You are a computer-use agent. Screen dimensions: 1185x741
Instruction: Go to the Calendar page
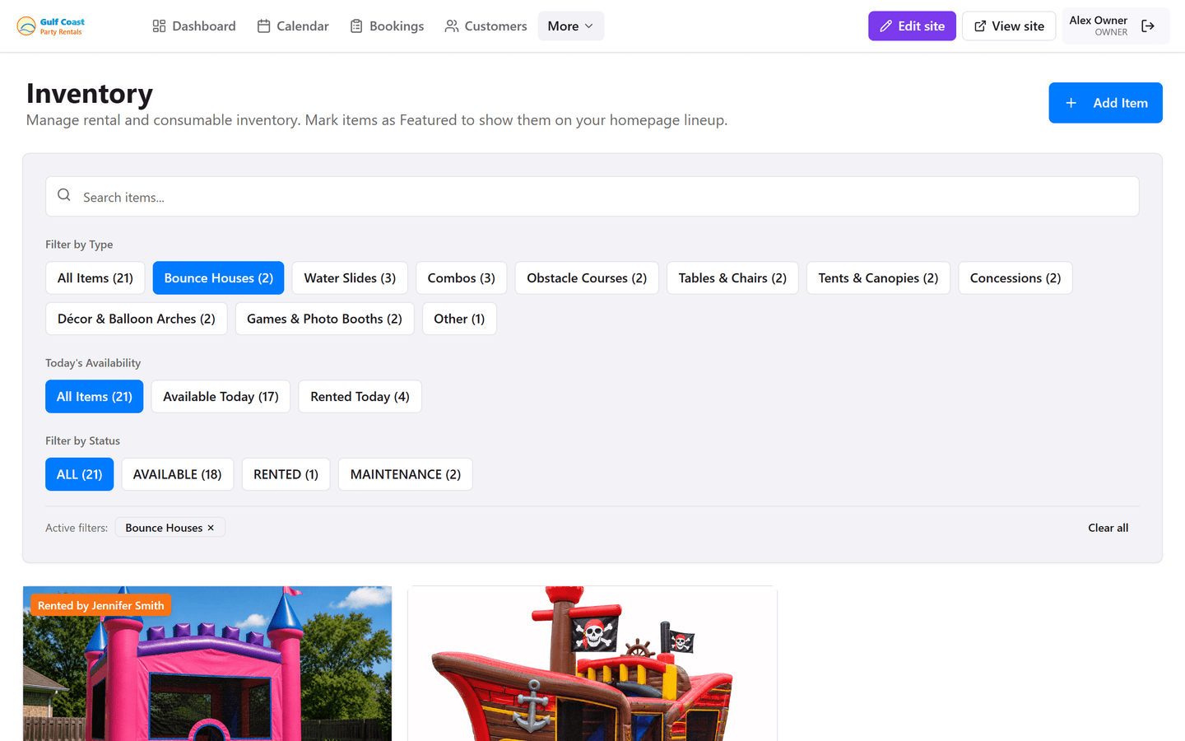pos(293,26)
